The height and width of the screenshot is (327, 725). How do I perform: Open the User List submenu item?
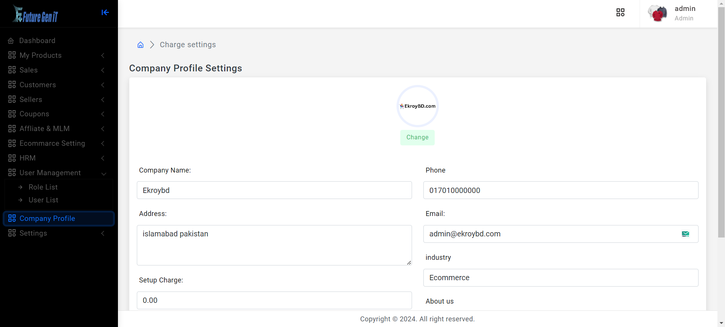tap(43, 200)
